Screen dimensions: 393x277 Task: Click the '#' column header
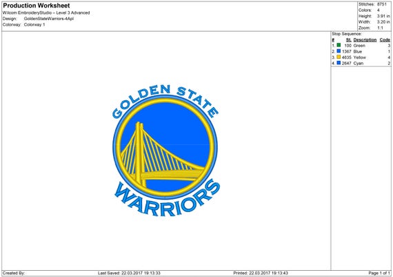click(333, 40)
